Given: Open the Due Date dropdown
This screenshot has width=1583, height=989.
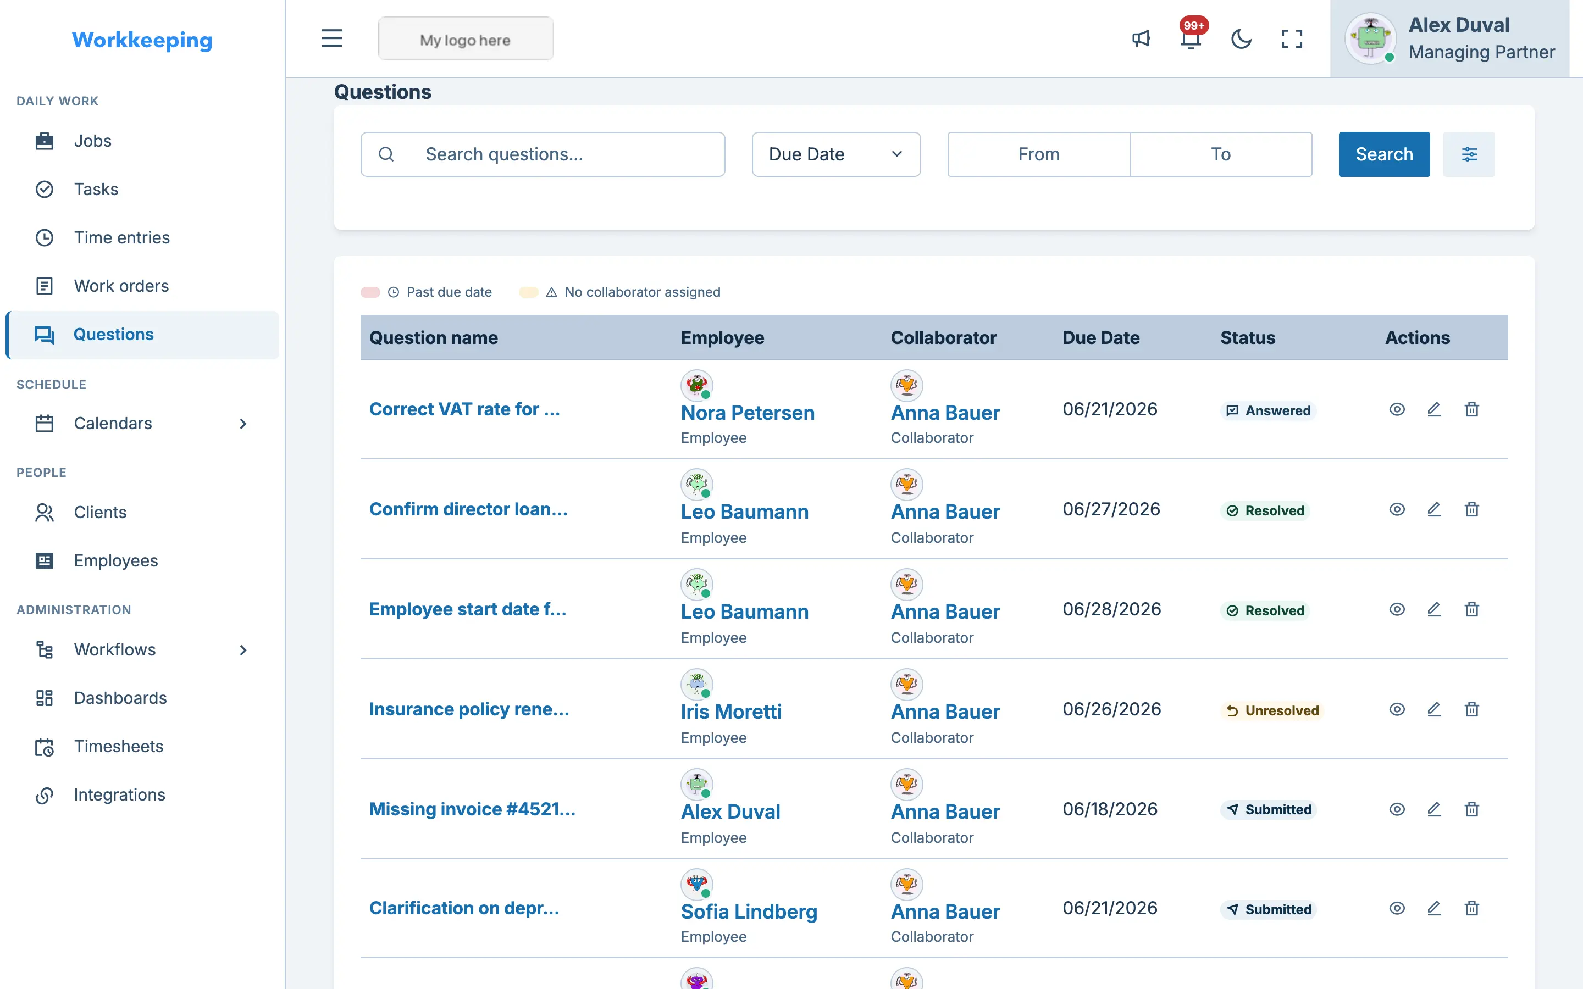Looking at the screenshot, I should click(x=836, y=154).
